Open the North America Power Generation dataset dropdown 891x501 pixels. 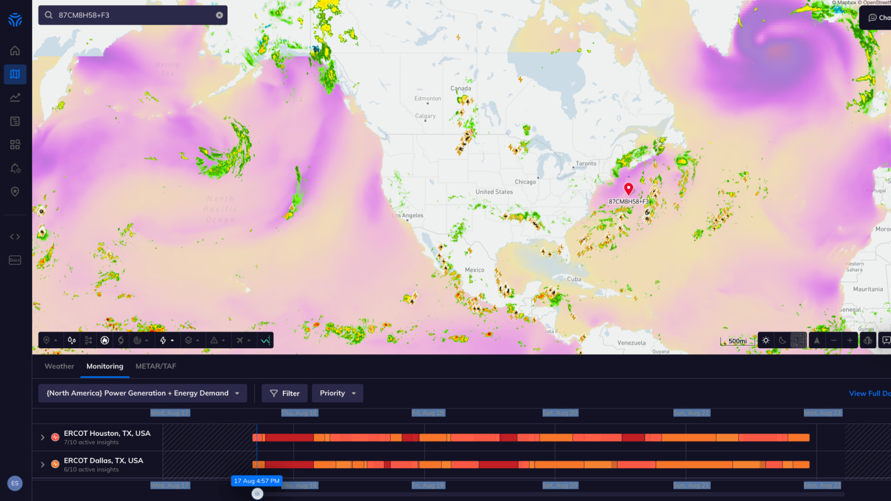click(143, 393)
